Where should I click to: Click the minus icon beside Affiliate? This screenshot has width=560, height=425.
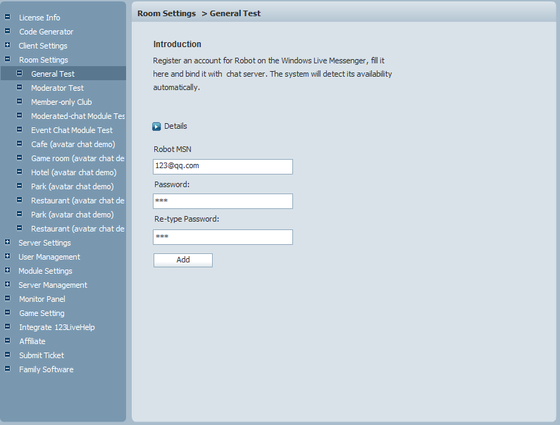point(7,341)
